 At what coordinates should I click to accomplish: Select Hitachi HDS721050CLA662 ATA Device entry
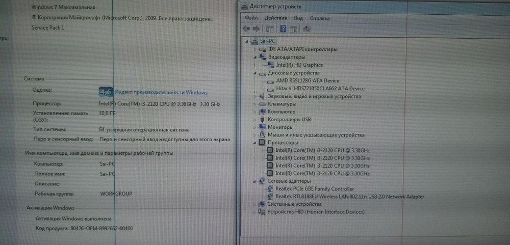point(320,89)
